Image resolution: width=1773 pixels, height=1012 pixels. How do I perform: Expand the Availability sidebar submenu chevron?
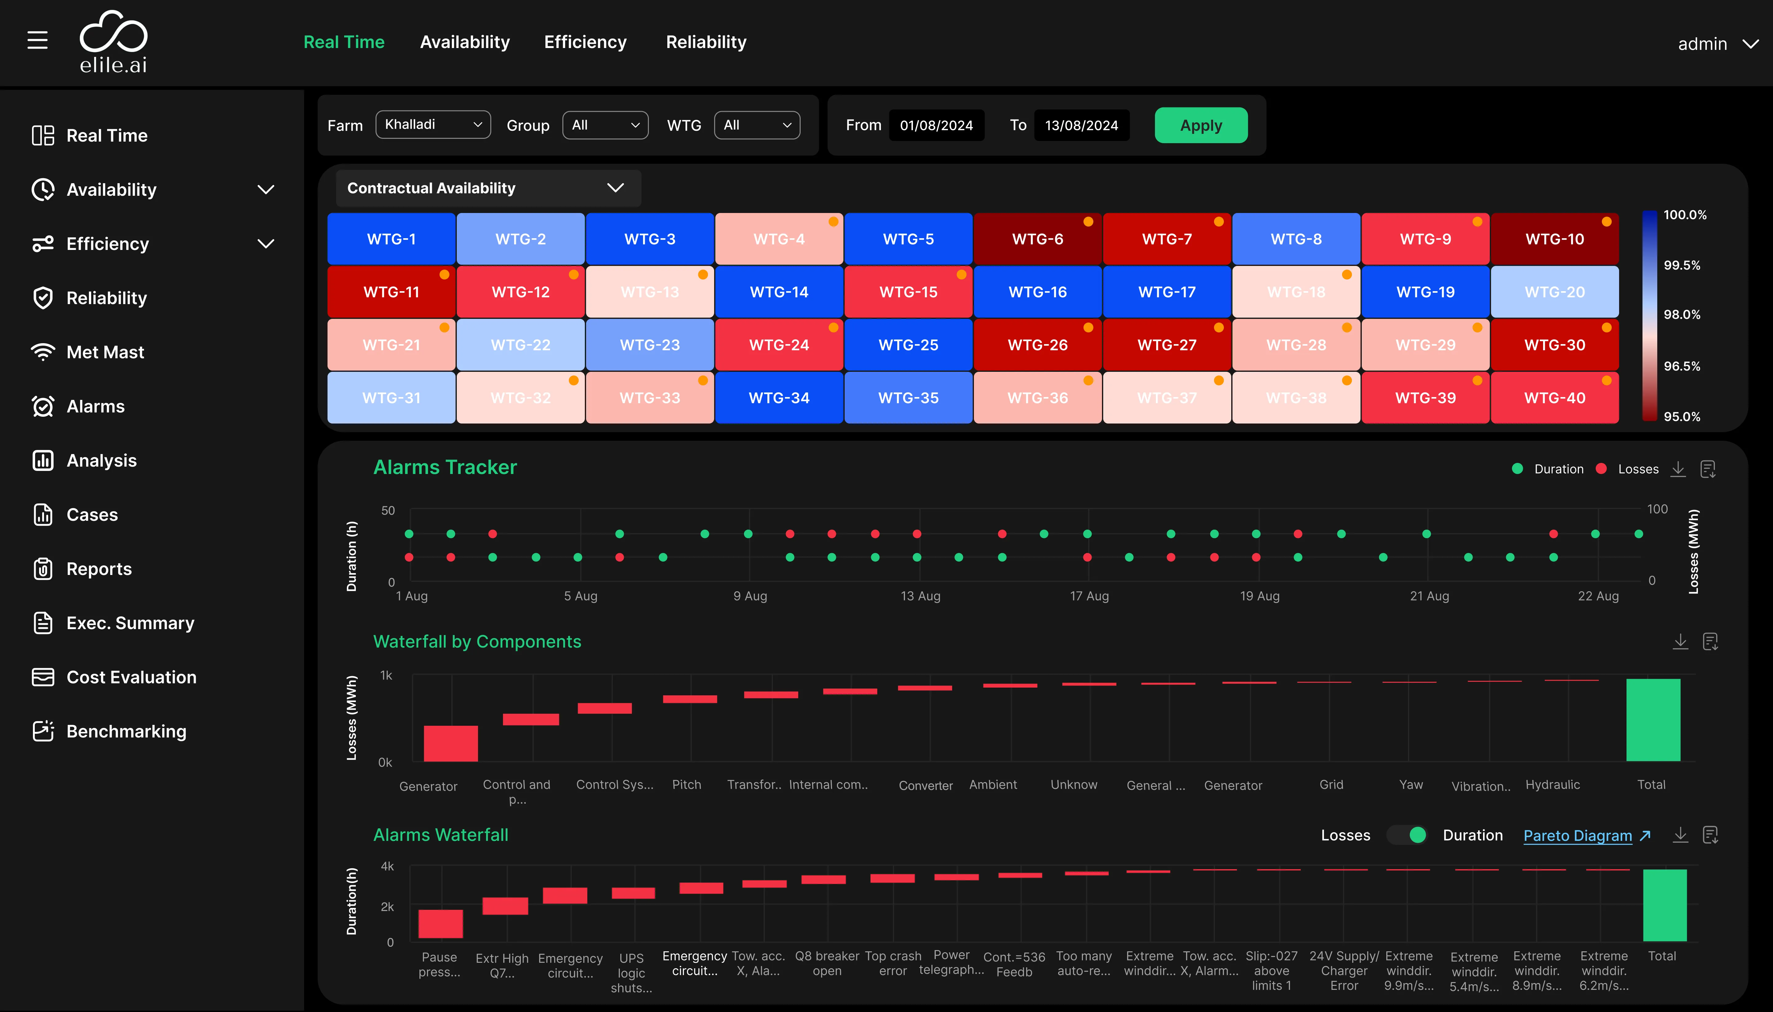coord(266,190)
